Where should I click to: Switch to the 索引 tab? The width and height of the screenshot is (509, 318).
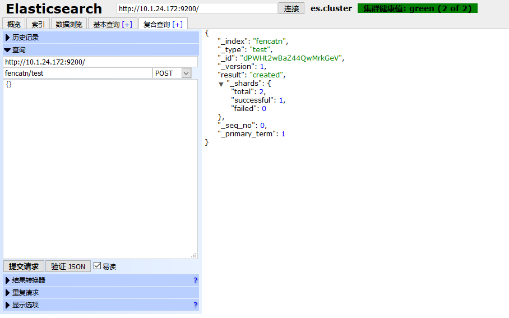[x=38, y=24]
